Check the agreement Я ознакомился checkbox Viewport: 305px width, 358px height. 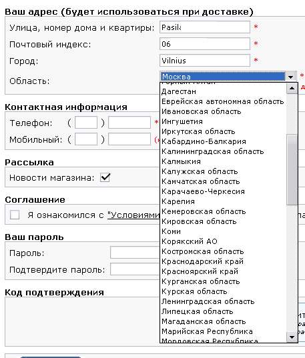click(15, 215)
